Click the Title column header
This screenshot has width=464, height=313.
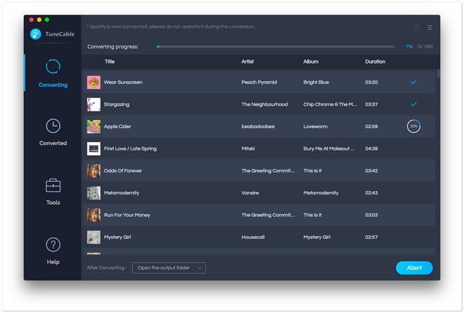[109, 62]
